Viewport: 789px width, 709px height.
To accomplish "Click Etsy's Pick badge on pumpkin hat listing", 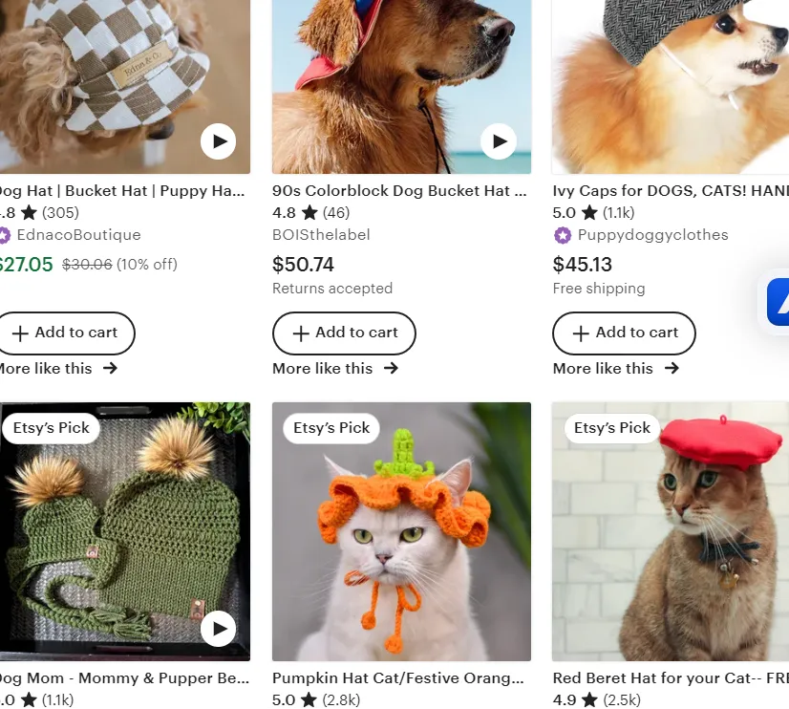I will (331, 428).
